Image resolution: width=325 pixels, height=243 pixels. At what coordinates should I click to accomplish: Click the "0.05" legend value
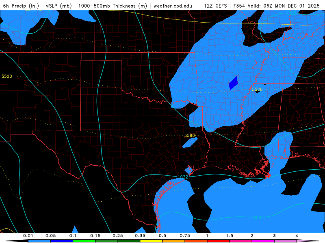pos(50,236)
